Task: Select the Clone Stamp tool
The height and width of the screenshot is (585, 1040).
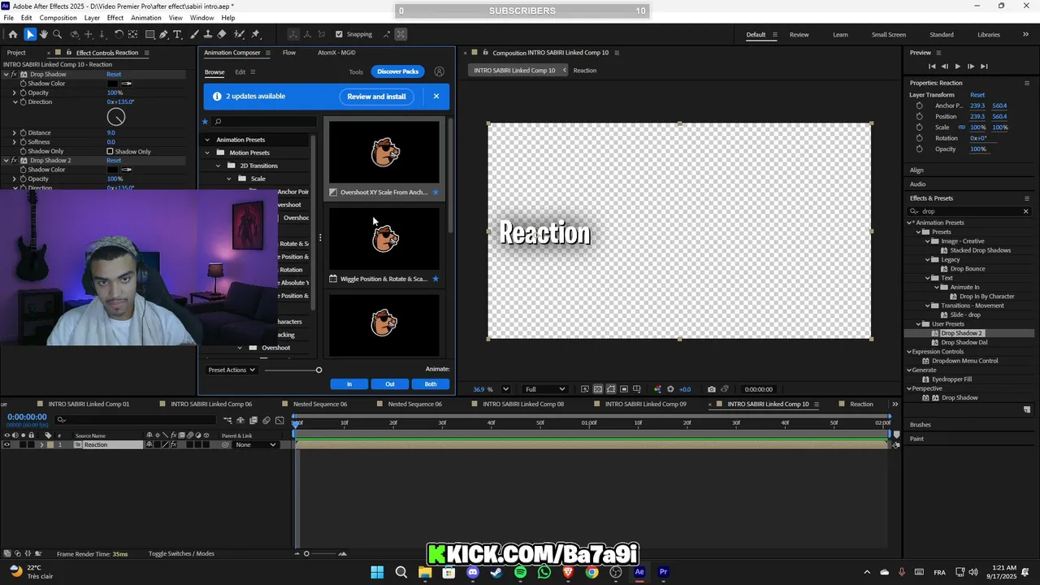Action: tap(208, 34)
